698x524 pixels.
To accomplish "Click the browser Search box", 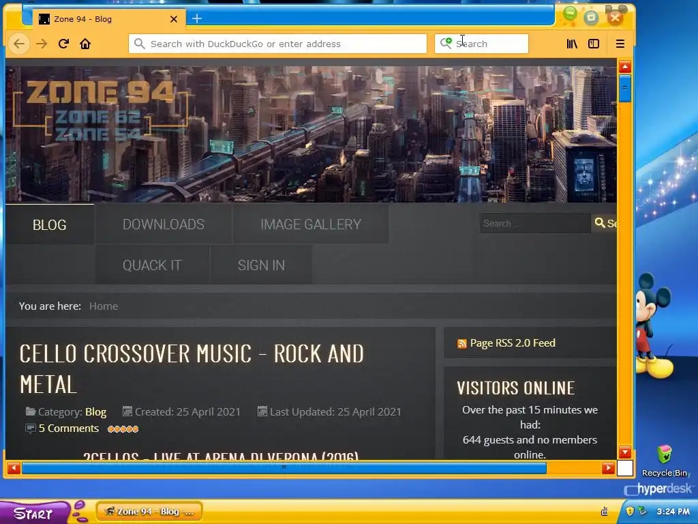I will point(481,44).
